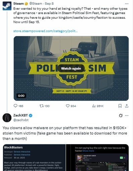Click the Sep 8 tweet timestamp
The image size is (133, 171).
49,4
